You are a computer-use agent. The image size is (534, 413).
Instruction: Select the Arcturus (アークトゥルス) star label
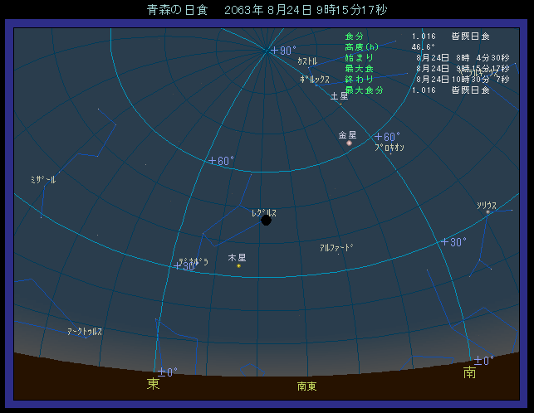pyautogui.click(x=85, y=331)
